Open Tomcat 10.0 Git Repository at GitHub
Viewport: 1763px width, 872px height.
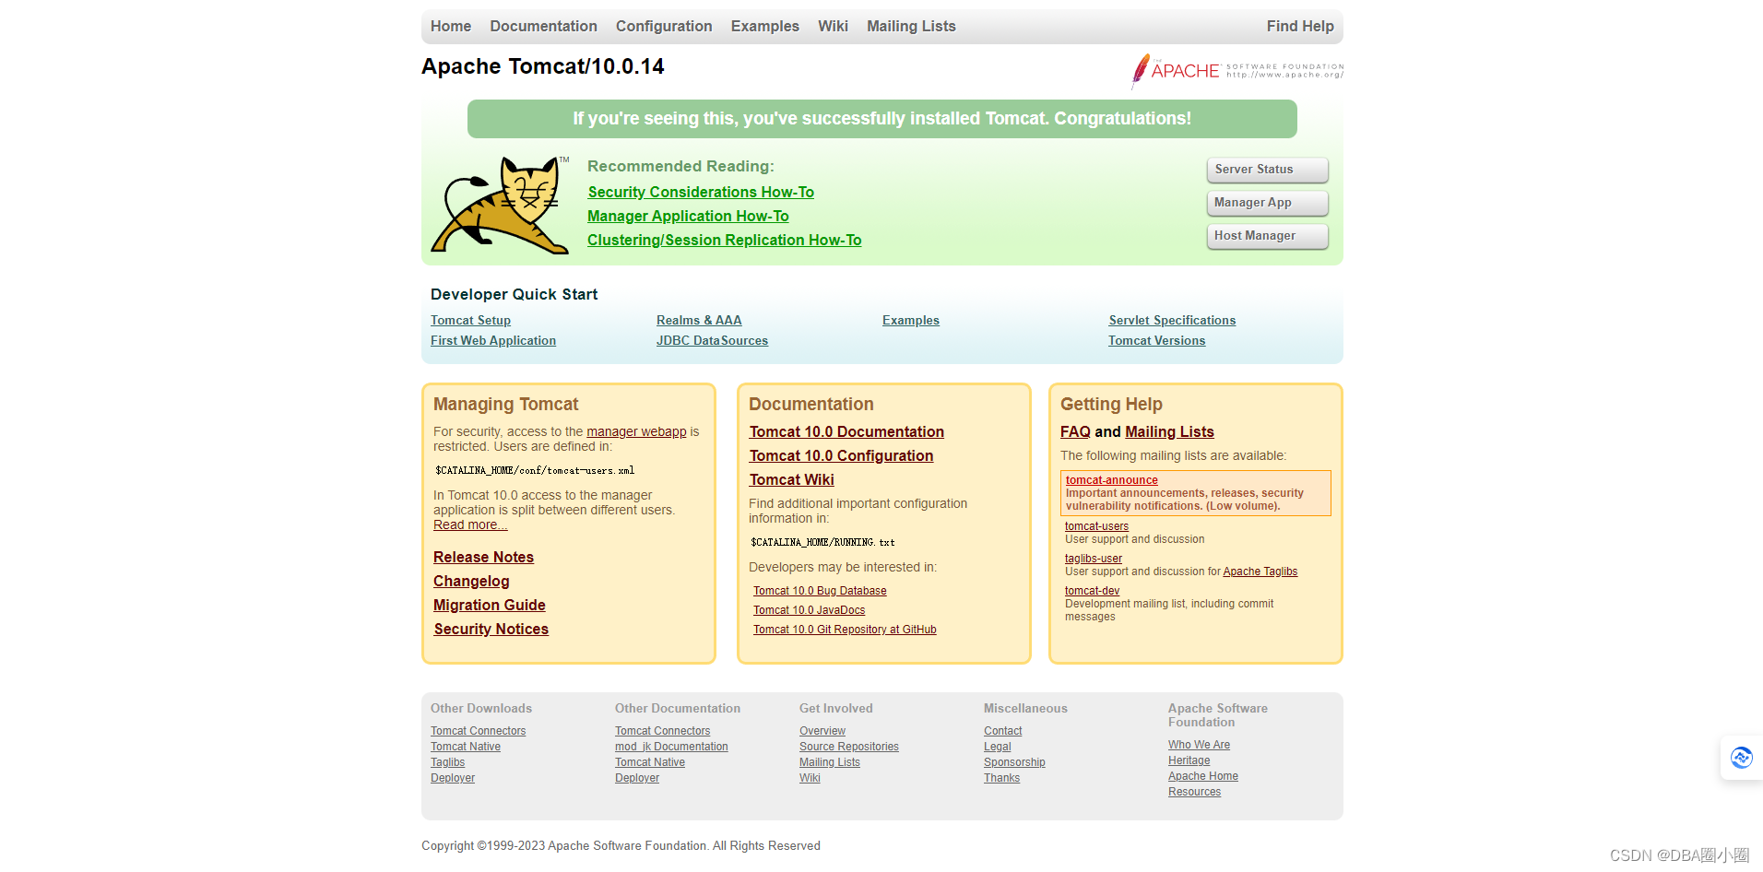pyautogui.click(x=845, y=630)
